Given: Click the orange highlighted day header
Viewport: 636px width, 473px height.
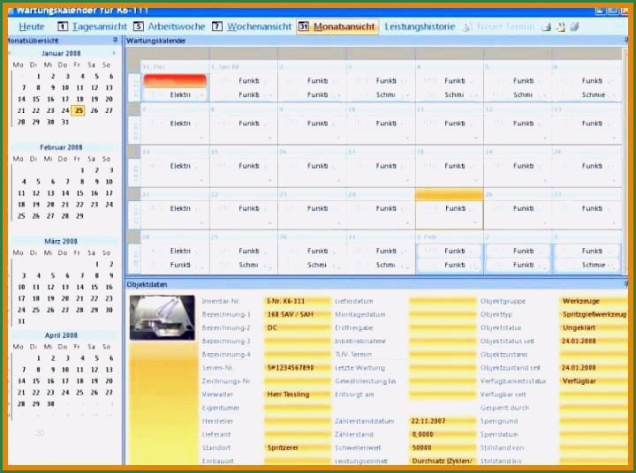Looking at the screenshot, I should click(x=449, y=194).
